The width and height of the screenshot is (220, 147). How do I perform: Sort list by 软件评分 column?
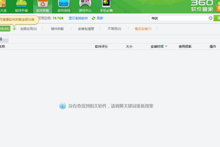tap(101, 46)
